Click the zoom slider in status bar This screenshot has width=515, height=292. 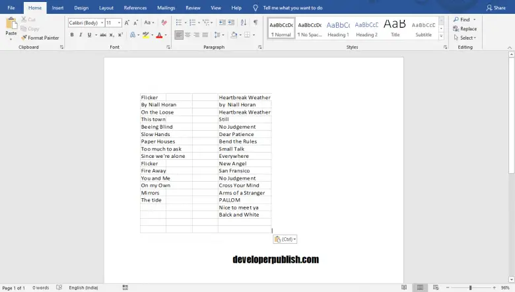pos(470,288)
